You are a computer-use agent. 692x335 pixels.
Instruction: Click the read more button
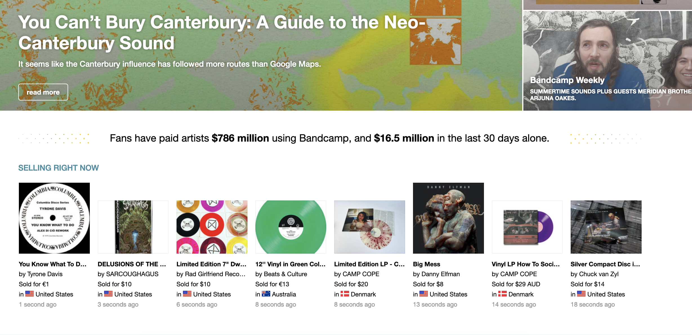click(x=43, y=92)
